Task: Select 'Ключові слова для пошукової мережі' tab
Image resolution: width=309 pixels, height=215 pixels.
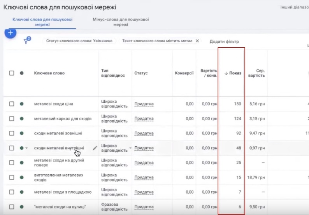Action: pos(42,22)
